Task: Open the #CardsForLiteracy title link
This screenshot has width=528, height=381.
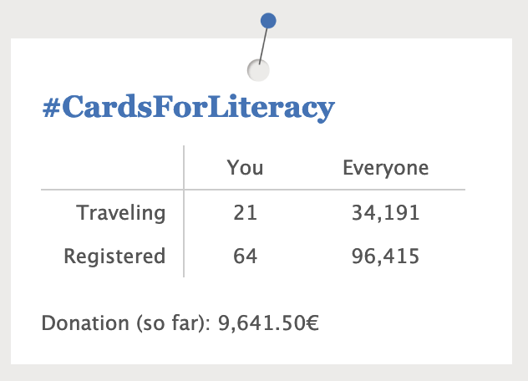Action: [189, 107]
